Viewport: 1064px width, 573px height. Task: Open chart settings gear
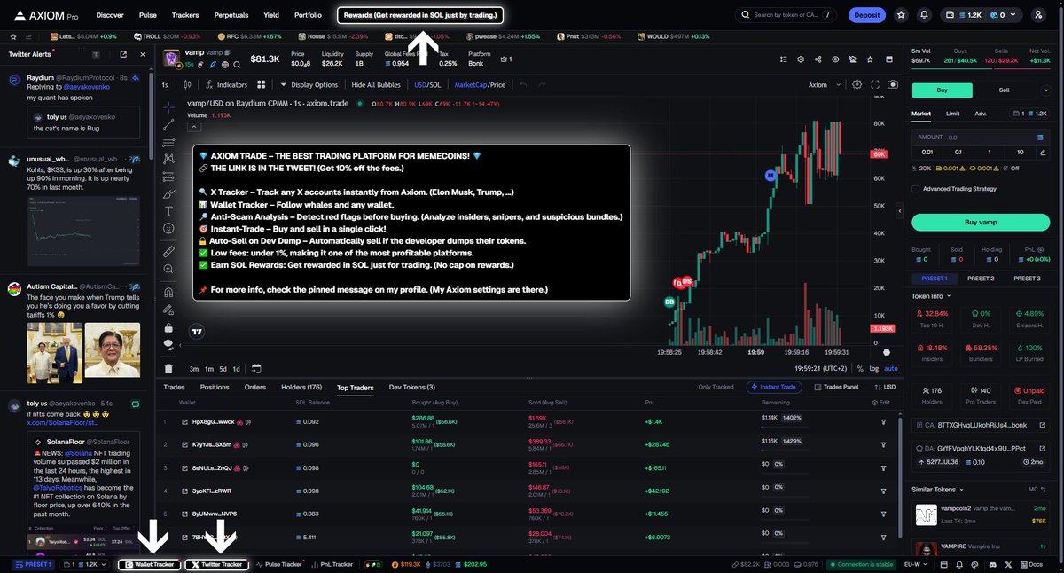coord(857,85)
